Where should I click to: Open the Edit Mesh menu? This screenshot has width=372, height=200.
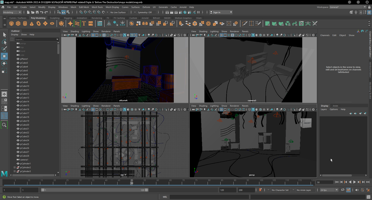[84, 7]
